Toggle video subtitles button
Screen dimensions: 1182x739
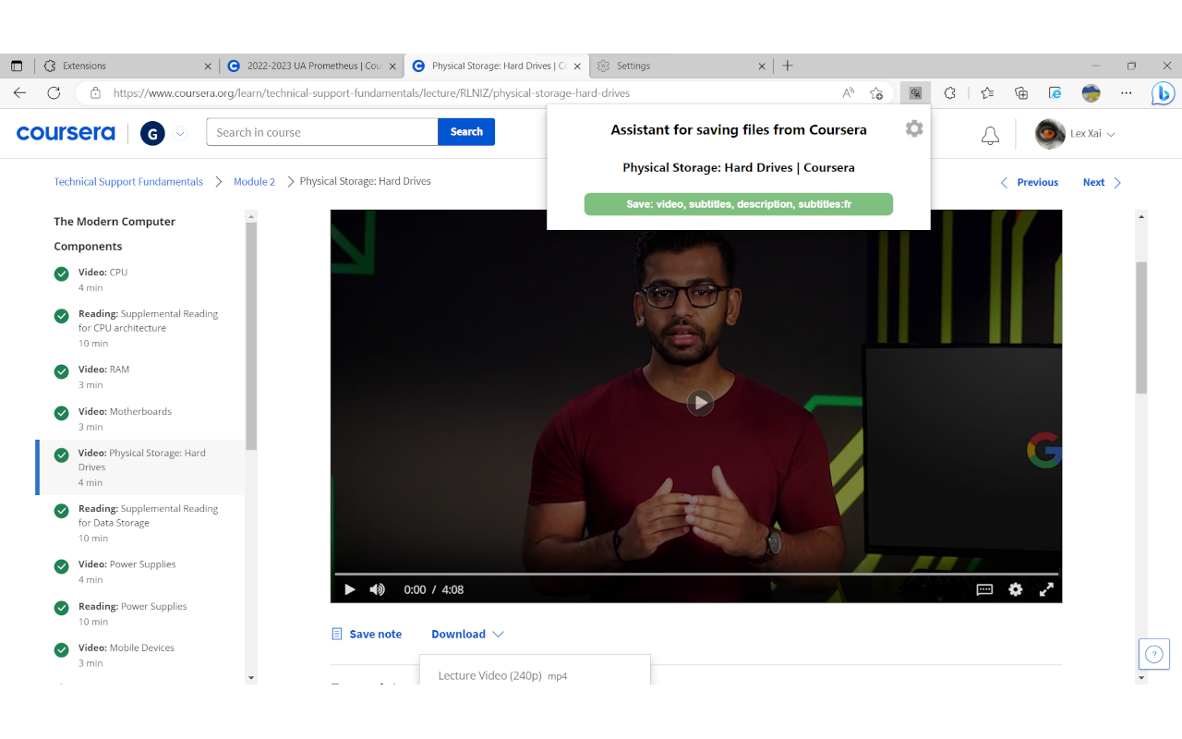[x=984, y=589]
